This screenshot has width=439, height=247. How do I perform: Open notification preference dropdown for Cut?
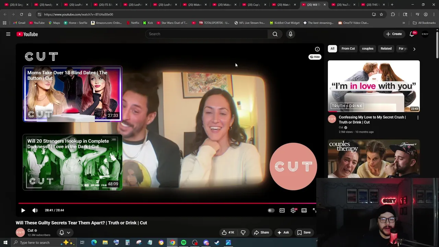(65, 232)
